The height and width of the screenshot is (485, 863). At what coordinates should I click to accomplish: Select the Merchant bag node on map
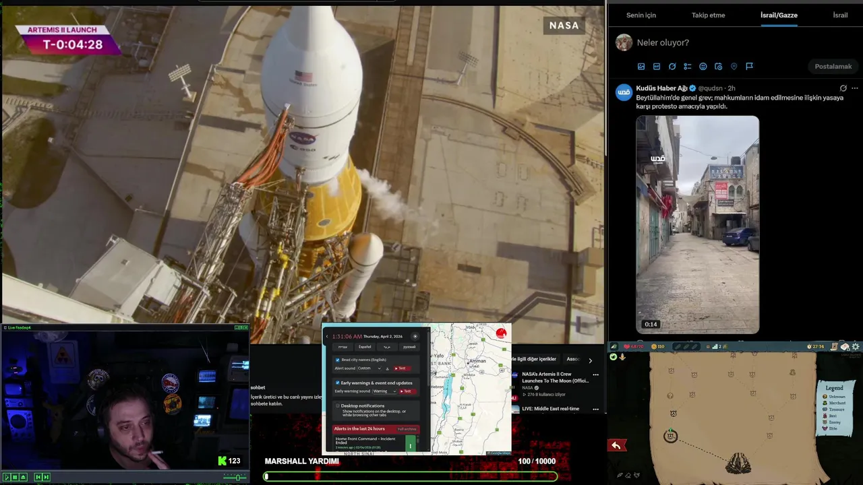[792, 373]
